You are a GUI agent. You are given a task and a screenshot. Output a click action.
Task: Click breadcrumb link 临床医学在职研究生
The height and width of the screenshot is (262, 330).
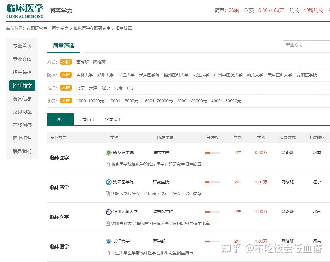pyautogui.click(x=92, y=28)
